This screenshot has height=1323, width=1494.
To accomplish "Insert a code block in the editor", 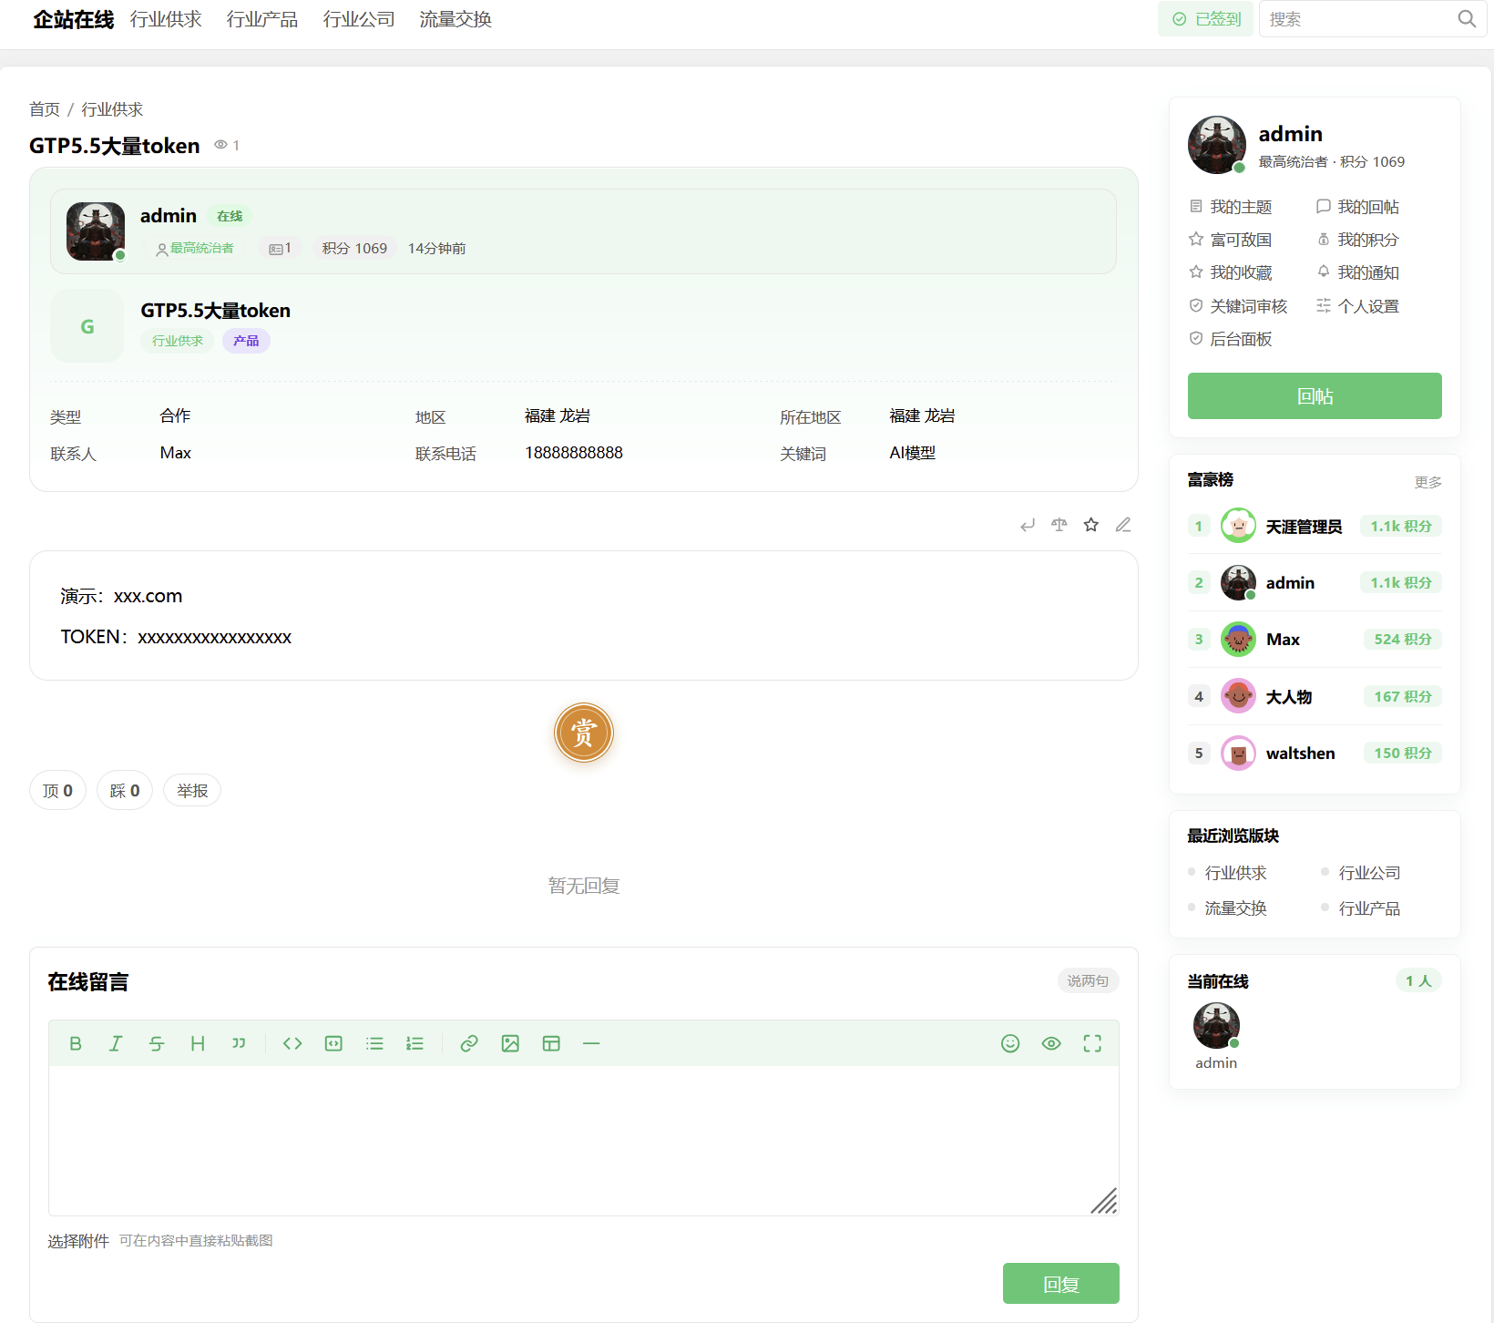I will coord(333,1043).
